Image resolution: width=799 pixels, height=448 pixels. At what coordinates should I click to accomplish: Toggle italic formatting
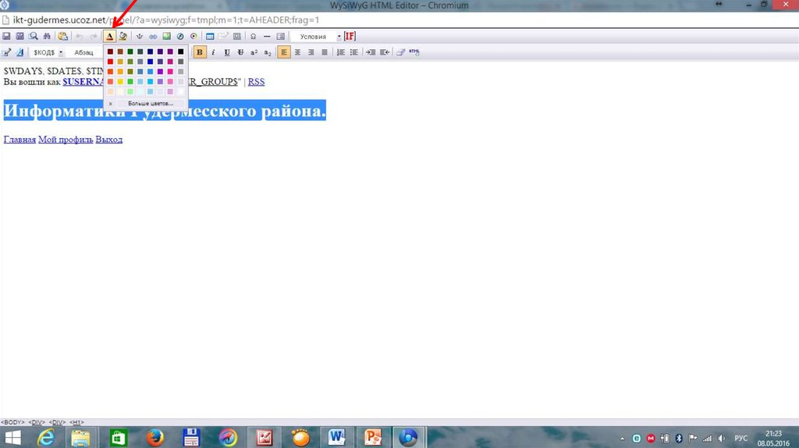(x=213, y=52)
